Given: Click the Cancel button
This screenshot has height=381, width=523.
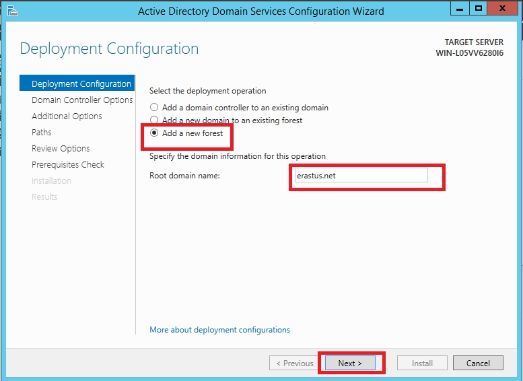Looking at the screenshot, I should click(478, 363).
